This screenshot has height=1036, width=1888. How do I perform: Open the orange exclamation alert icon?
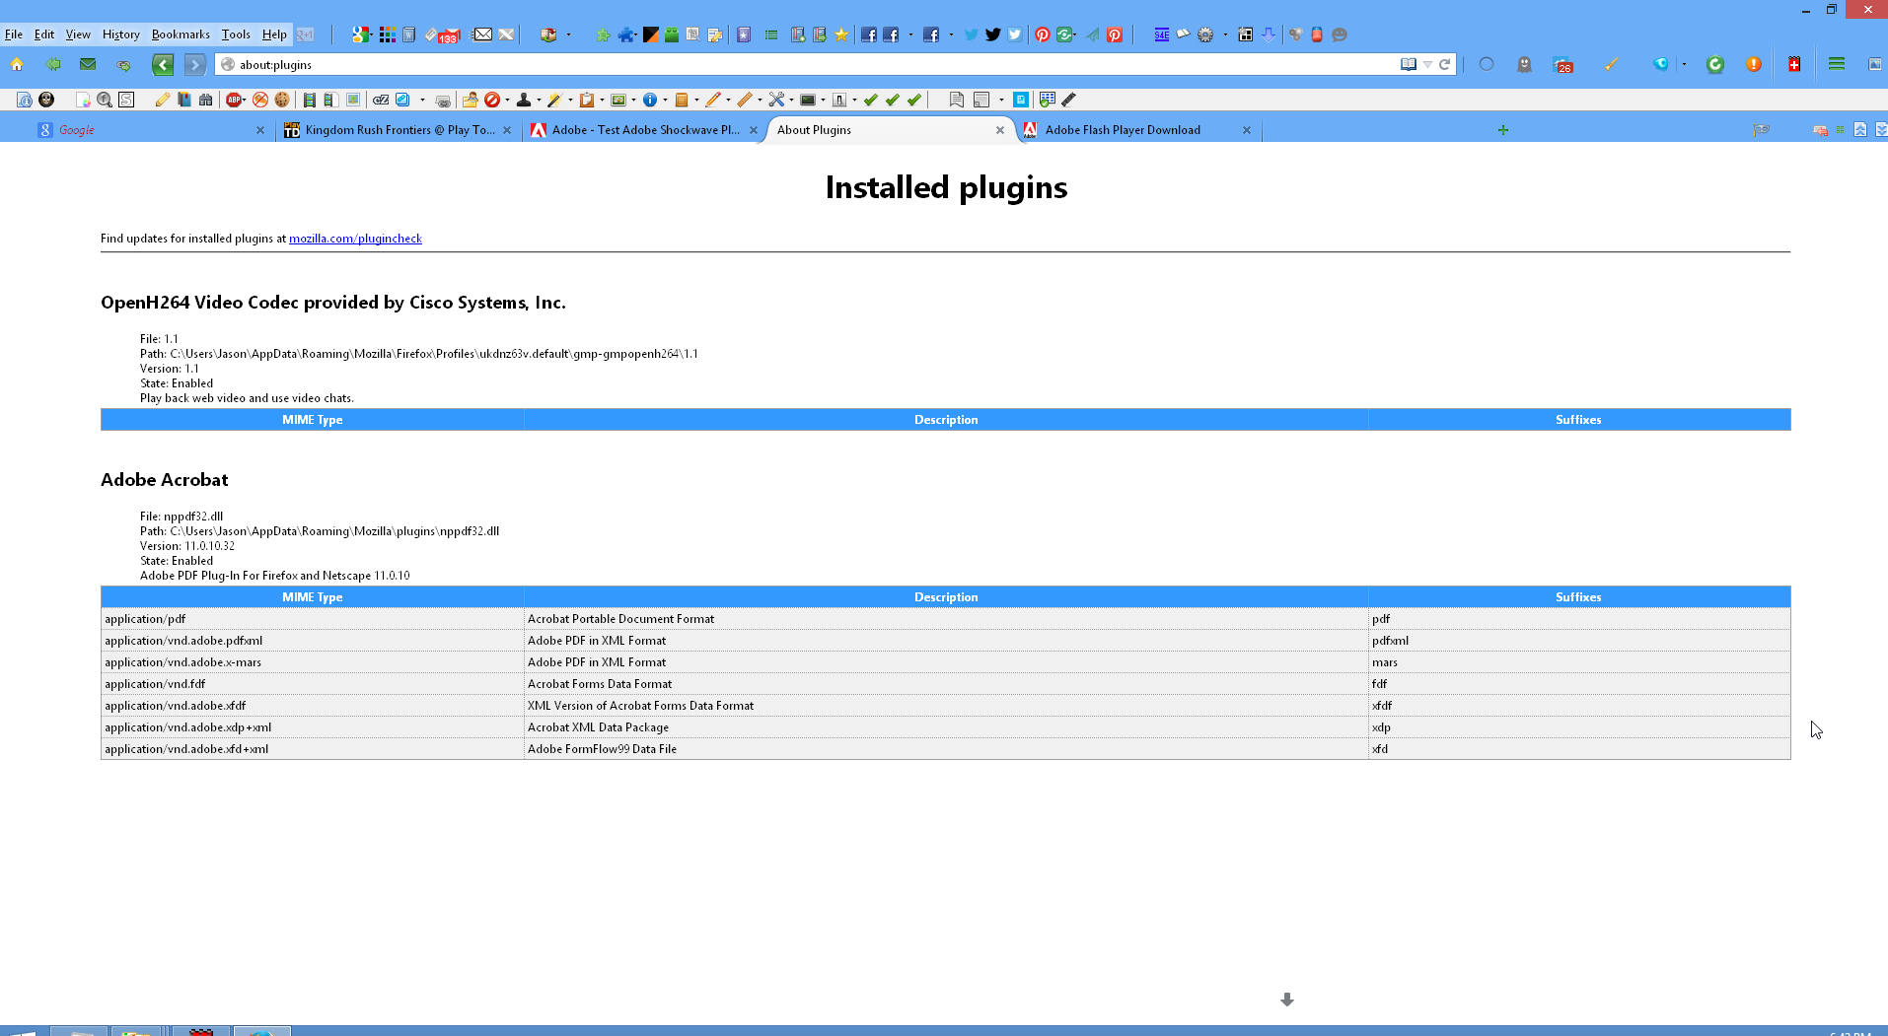pos(1754,64)
